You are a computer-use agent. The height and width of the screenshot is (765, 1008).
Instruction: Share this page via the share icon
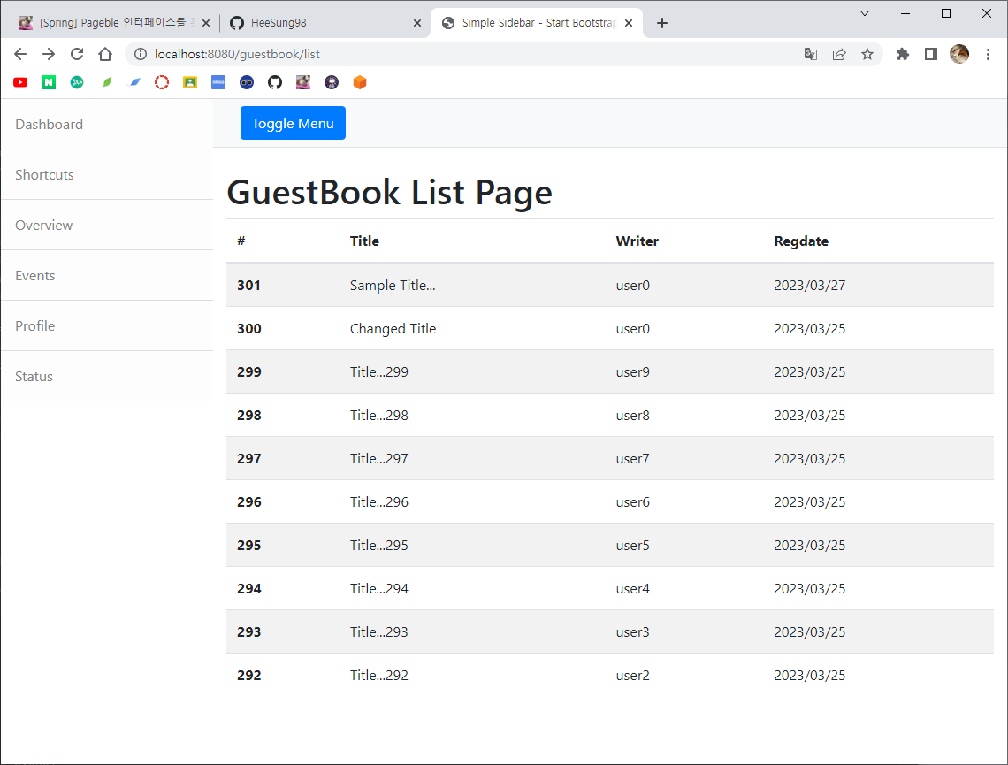(839, 54)
